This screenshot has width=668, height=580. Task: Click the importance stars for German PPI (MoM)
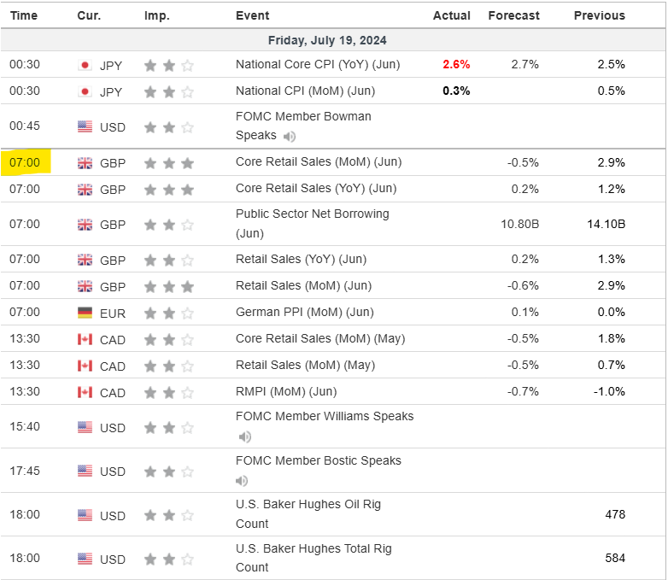click(x=169, y=313)
